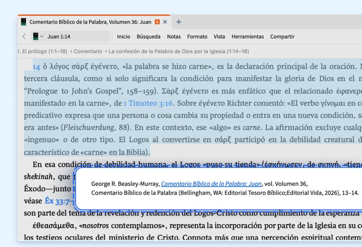Open the Búsqueda menu
The height and width of the screenshot is (247, 362).
(149, 37)
